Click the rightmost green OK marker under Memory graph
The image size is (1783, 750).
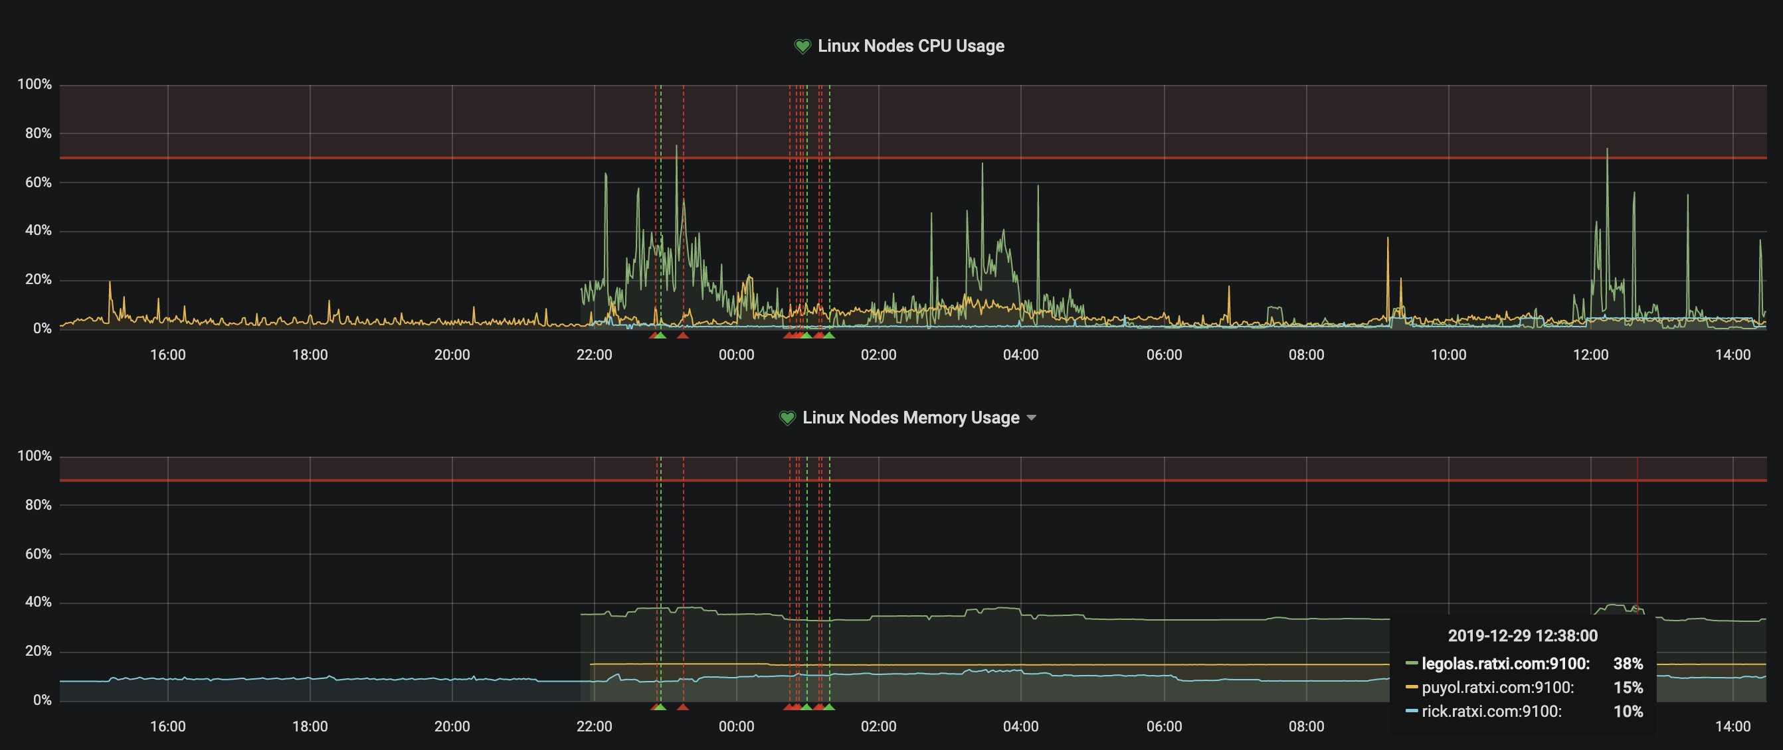pos(829,707)
